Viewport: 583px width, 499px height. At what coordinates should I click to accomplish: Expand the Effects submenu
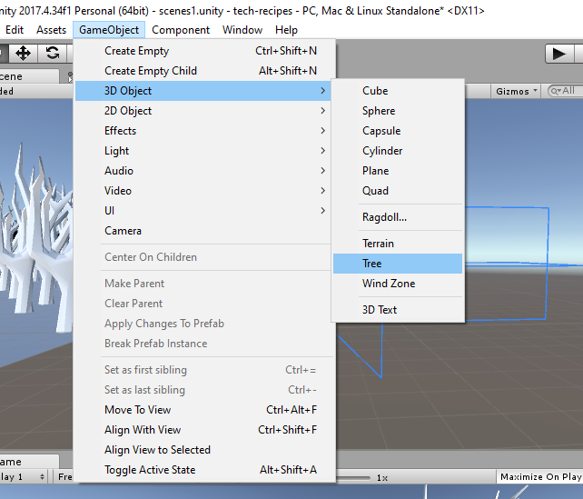203,131
